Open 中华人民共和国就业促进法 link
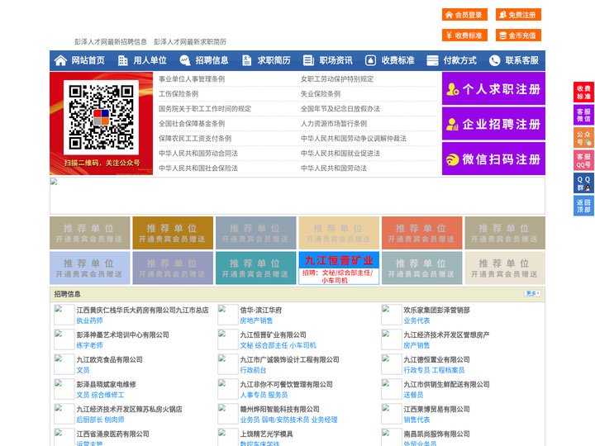595x446 pixels. 340,154
